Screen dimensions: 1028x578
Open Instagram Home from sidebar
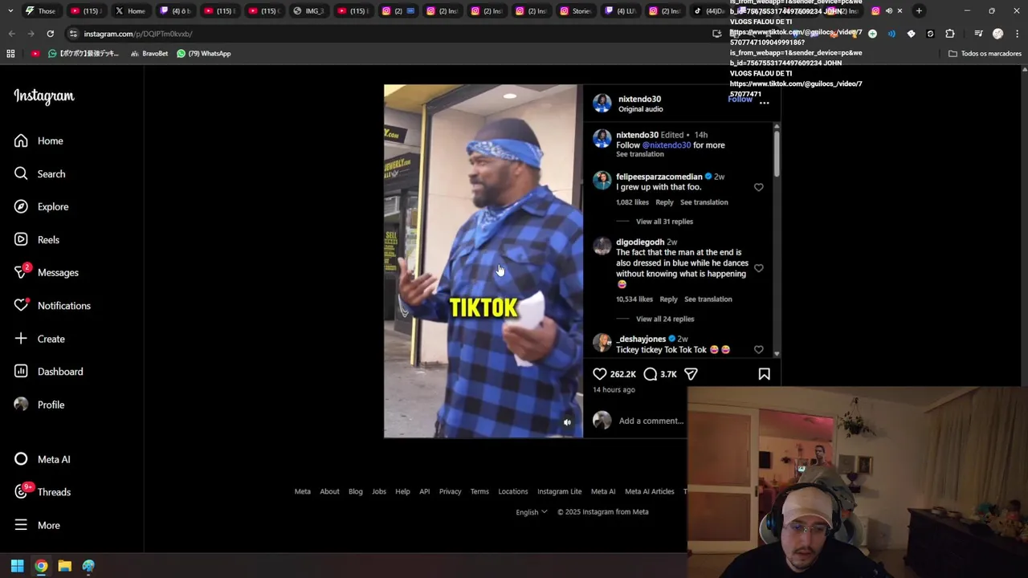pos(39,141)
